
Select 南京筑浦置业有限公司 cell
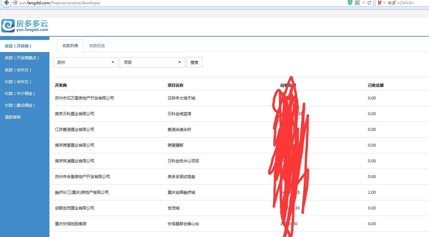pyautogui.click(x=75, y=161)
